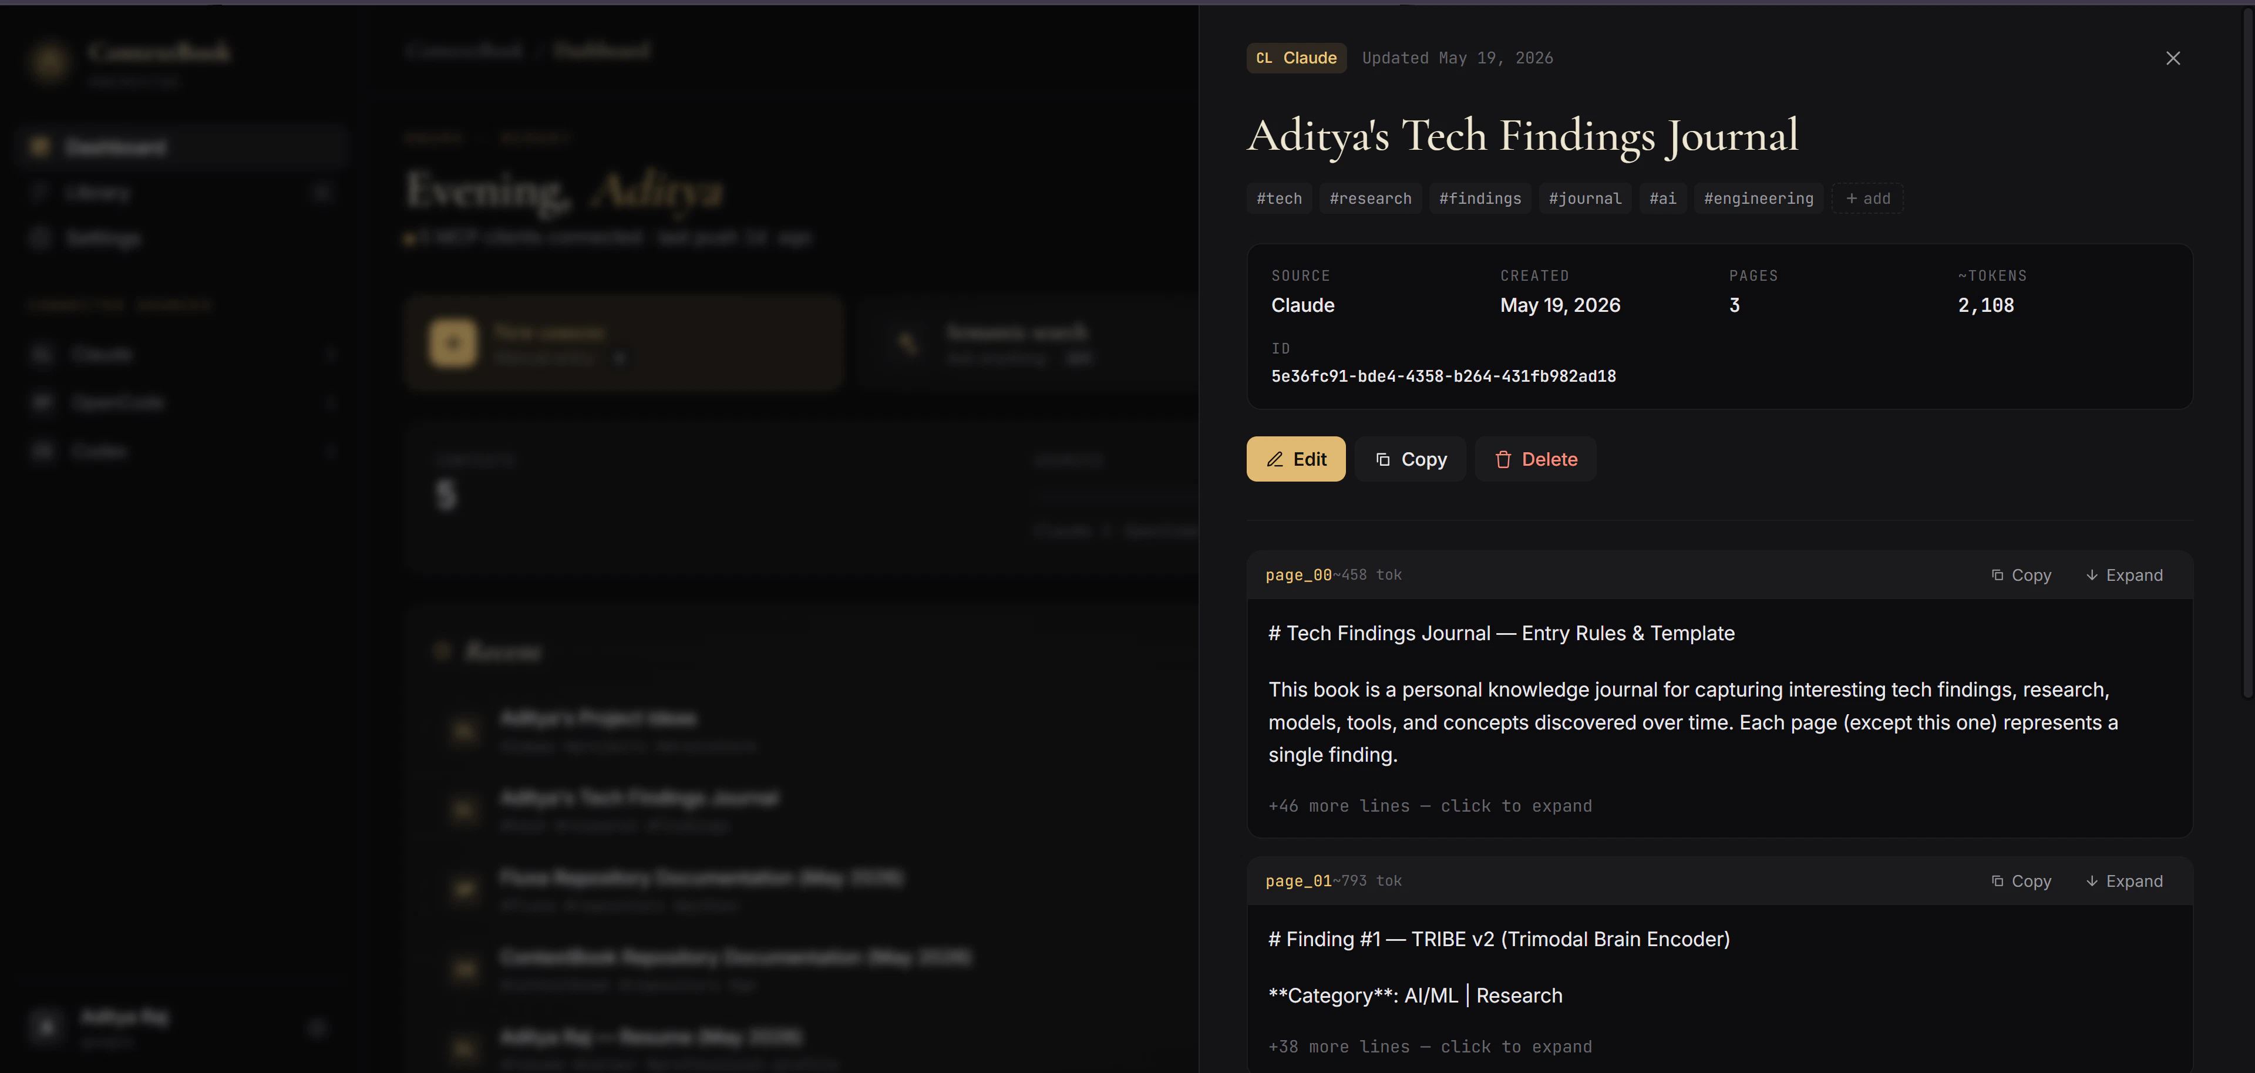Image resolution: width=2255 pixels, height=1073 pixels.
Task: Click the title 'Aditya's Tech Findings Journal'
Action: 1522,136
